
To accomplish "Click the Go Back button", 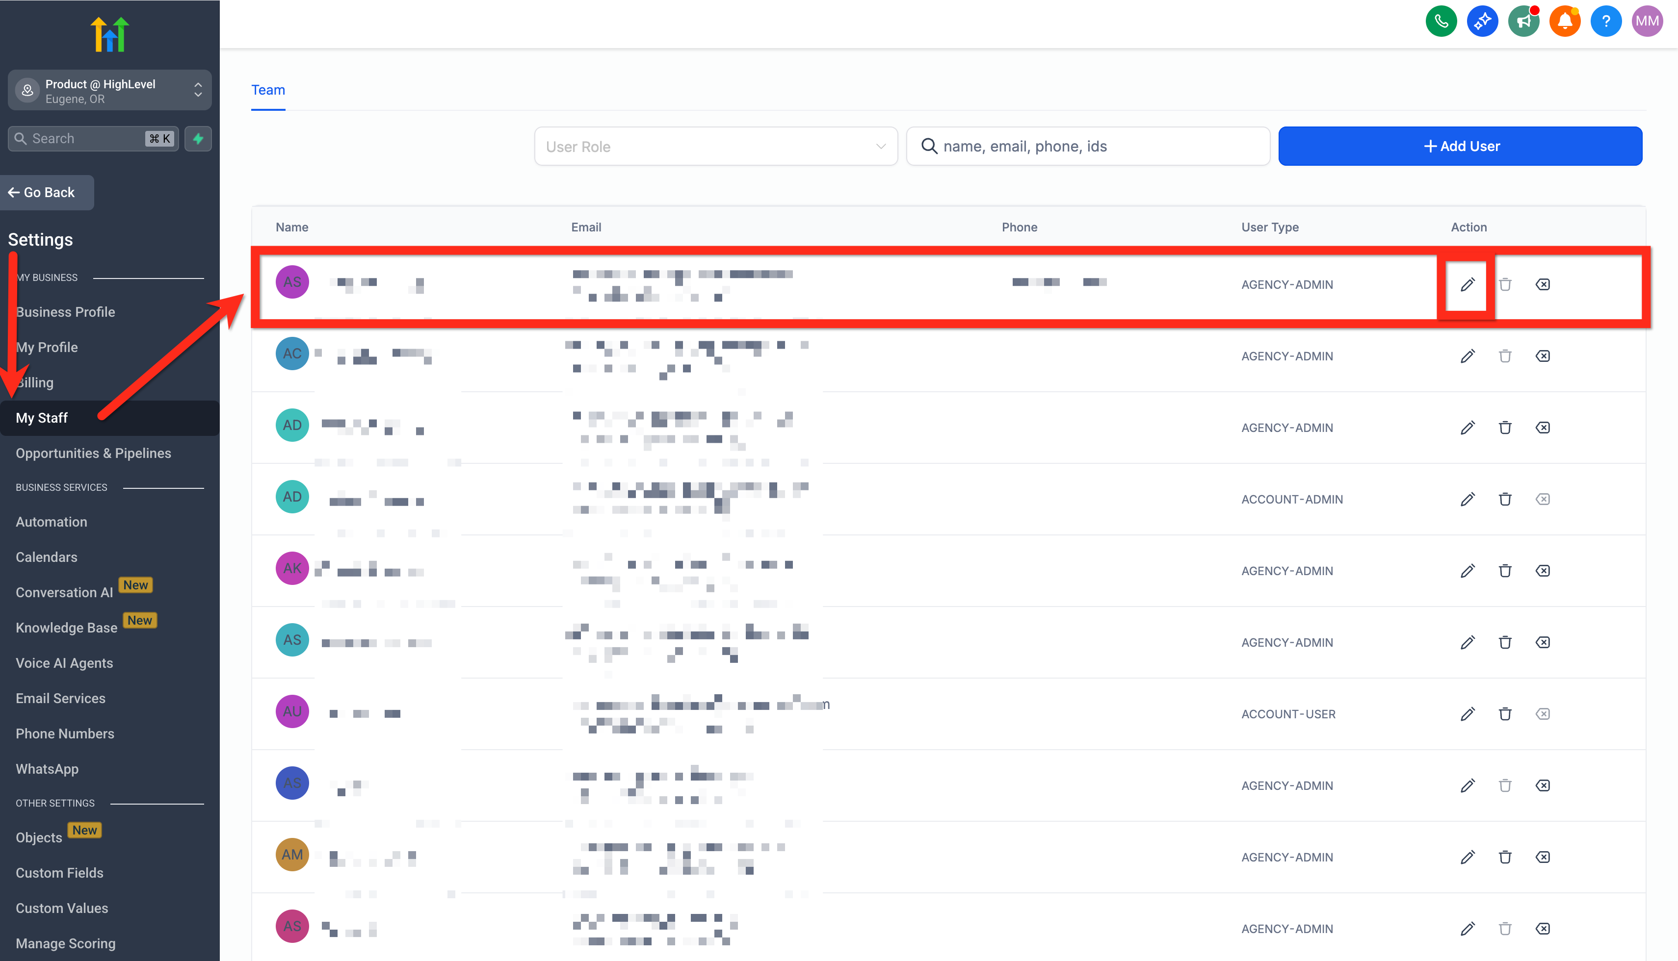I will tap(46, 192).
